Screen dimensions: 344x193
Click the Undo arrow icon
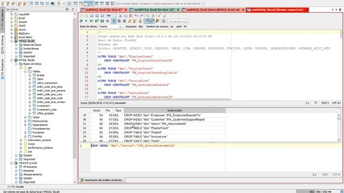[x=136, y=16]
